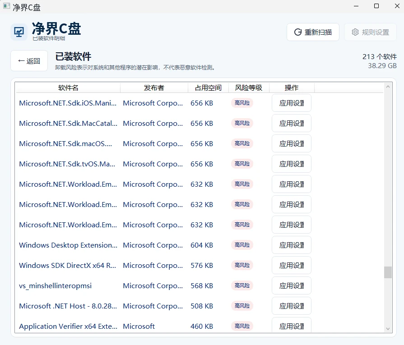Click 应用设置 for Microsoft.NET.Sdk.MacCatal...

292,123
